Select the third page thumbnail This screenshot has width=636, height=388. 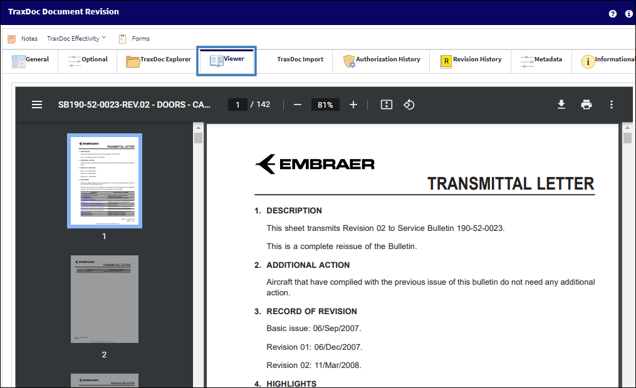pos(105,380)
